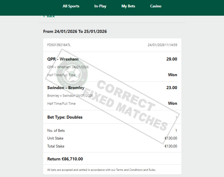
Task: Switch to the In-Play tab
Action: tap(100, 6)
